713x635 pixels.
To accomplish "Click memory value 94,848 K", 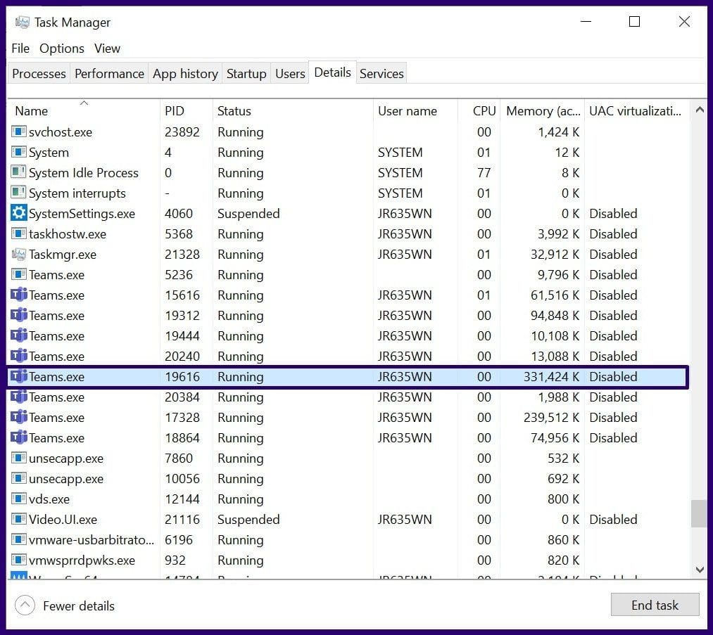I will coord(555,315).
